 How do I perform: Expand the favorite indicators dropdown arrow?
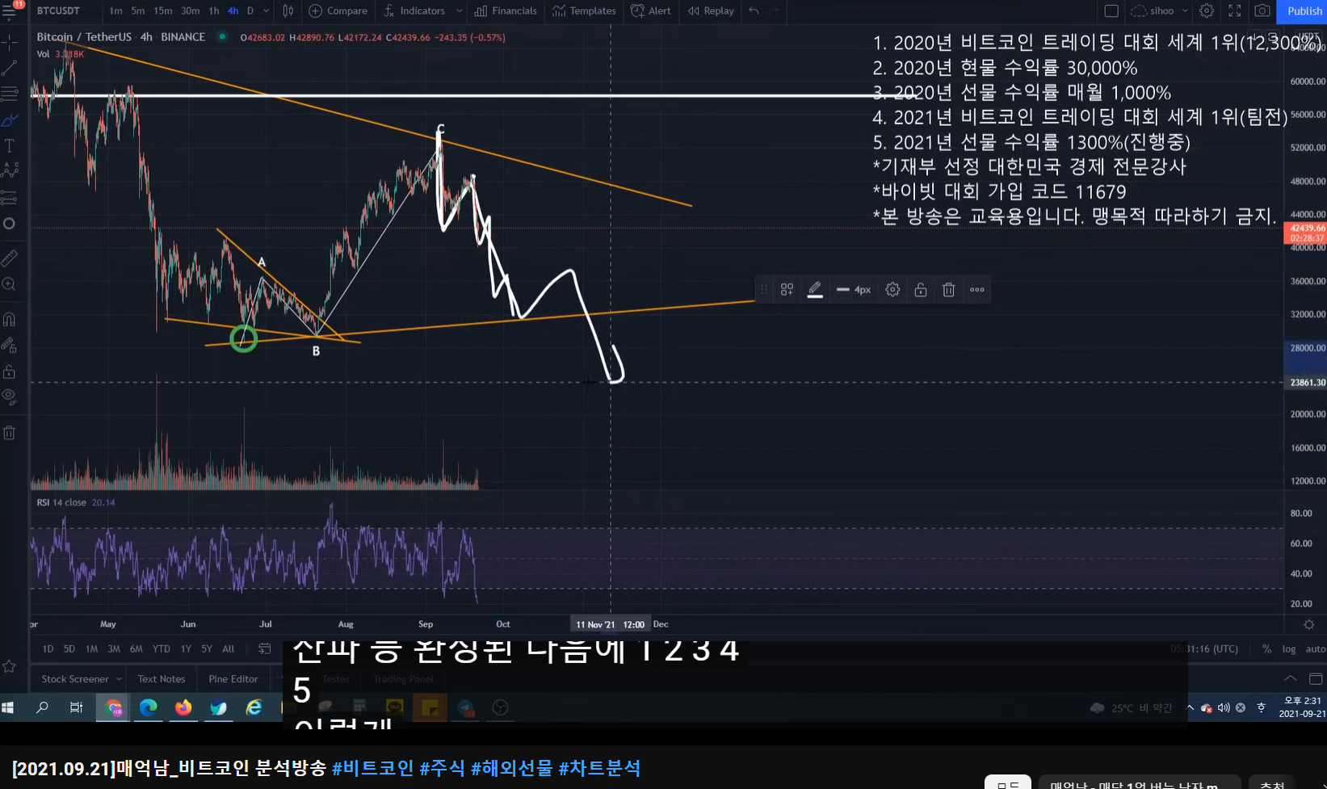(x=459, y=10)
